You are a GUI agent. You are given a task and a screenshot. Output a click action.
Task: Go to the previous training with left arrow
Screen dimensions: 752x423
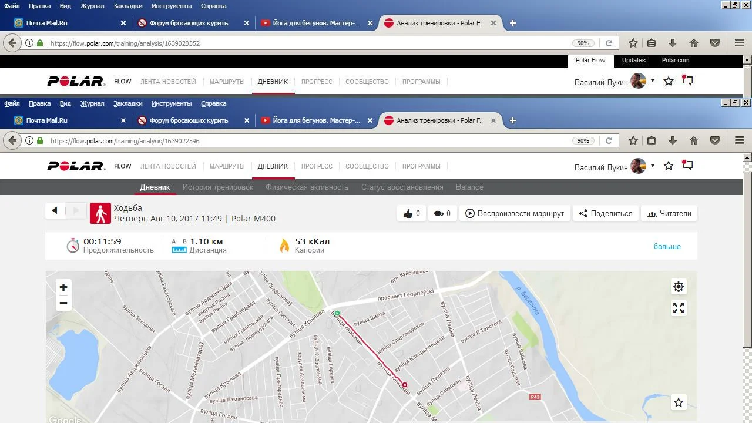55,210
